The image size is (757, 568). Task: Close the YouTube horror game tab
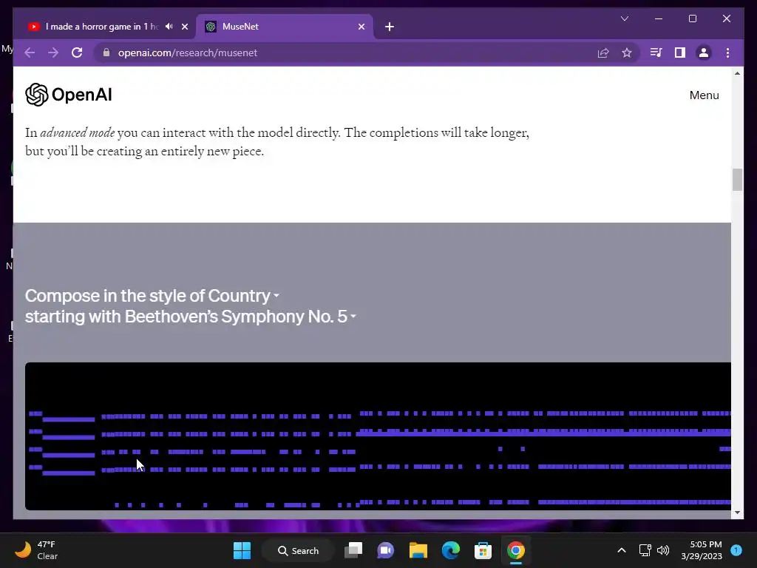tap(184, 27)
